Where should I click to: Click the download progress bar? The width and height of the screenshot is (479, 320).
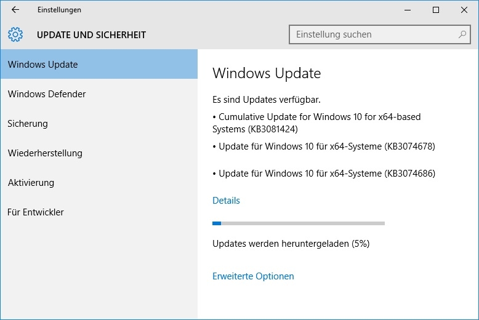299,223
